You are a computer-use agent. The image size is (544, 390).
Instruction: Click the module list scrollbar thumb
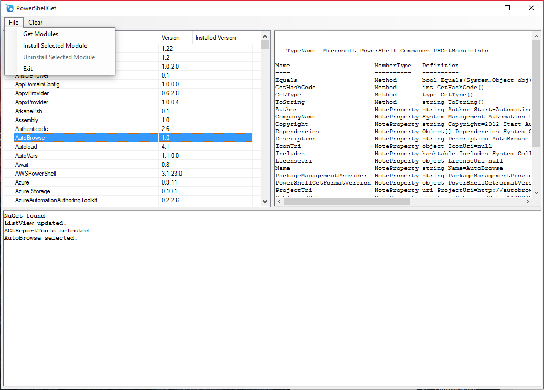click(x=265, y=45)
